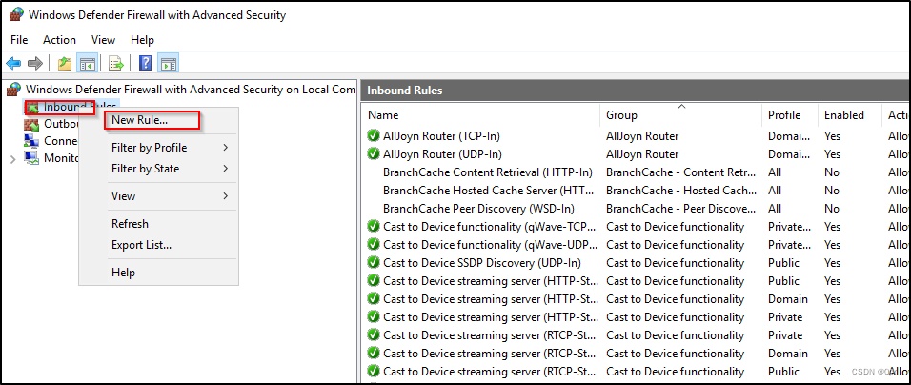Click the Monitoring tree icon
The image size is (911, 385).
tap(31, 157)
